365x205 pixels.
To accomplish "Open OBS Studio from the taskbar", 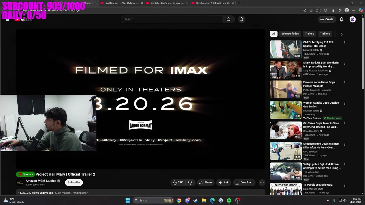I will 237,200.
